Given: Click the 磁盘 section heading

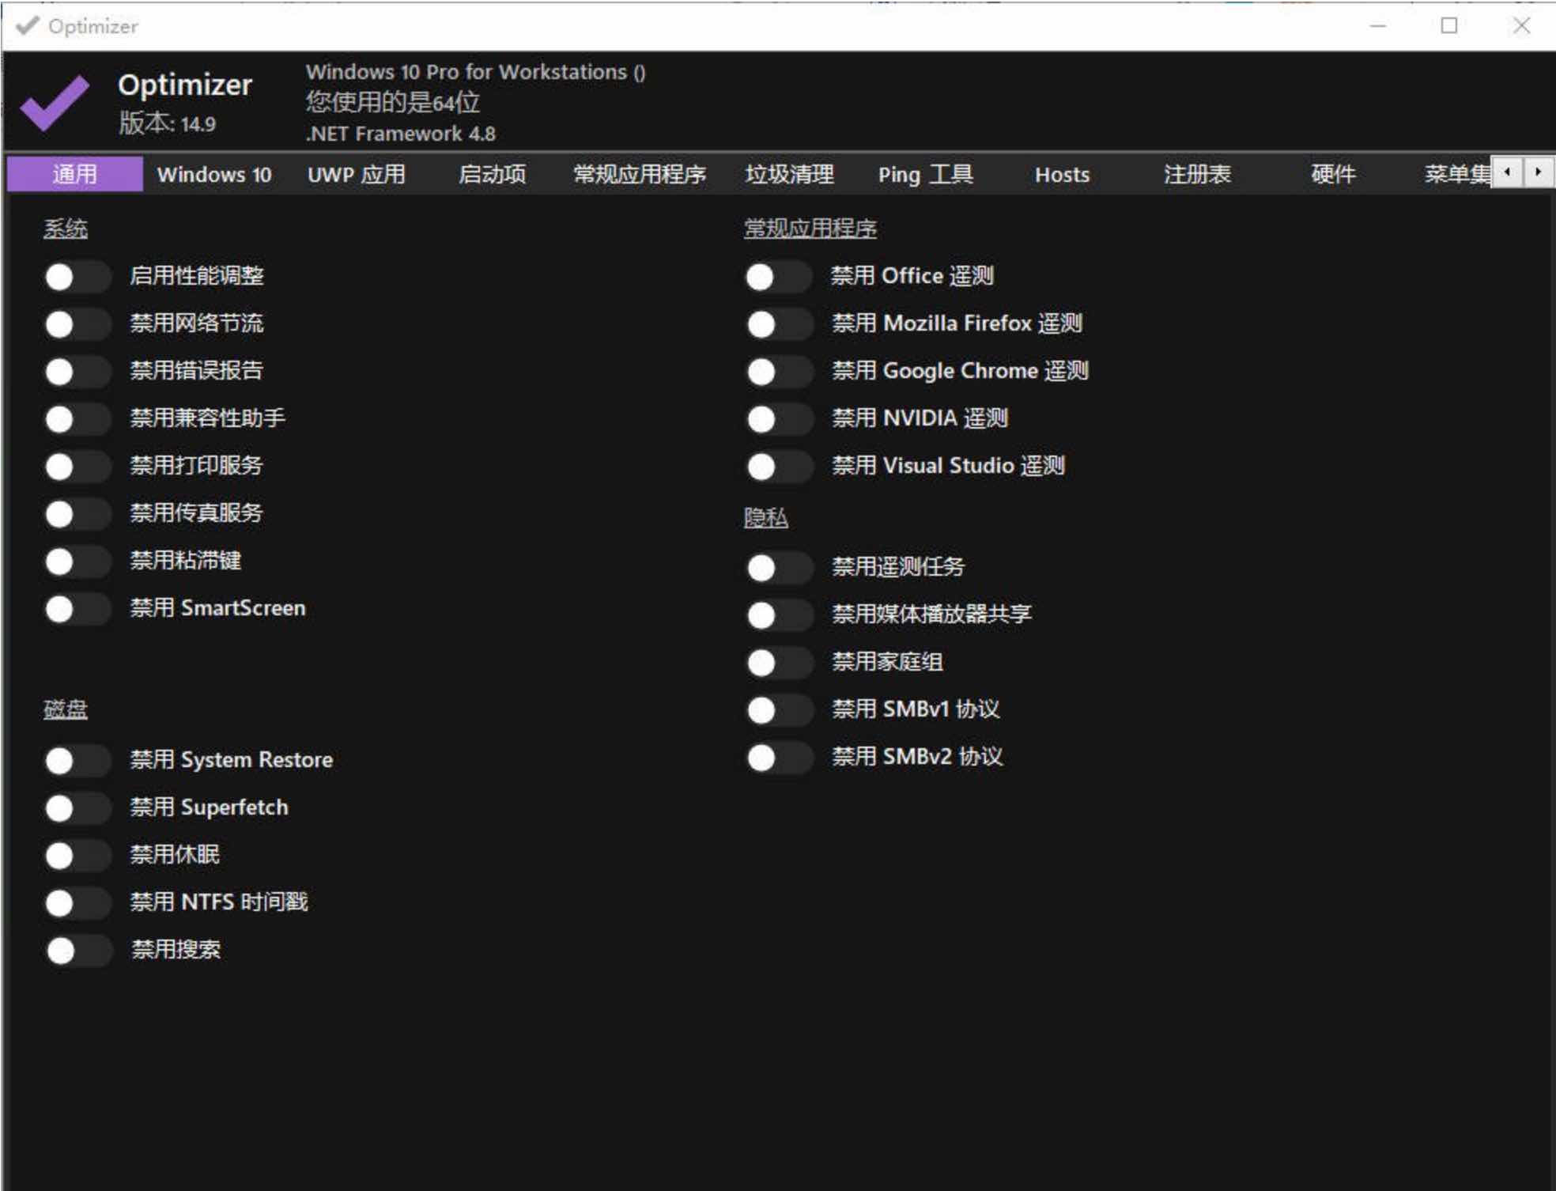Looking at the screenshot, I should pyautogui.click(x=66, y=709).
